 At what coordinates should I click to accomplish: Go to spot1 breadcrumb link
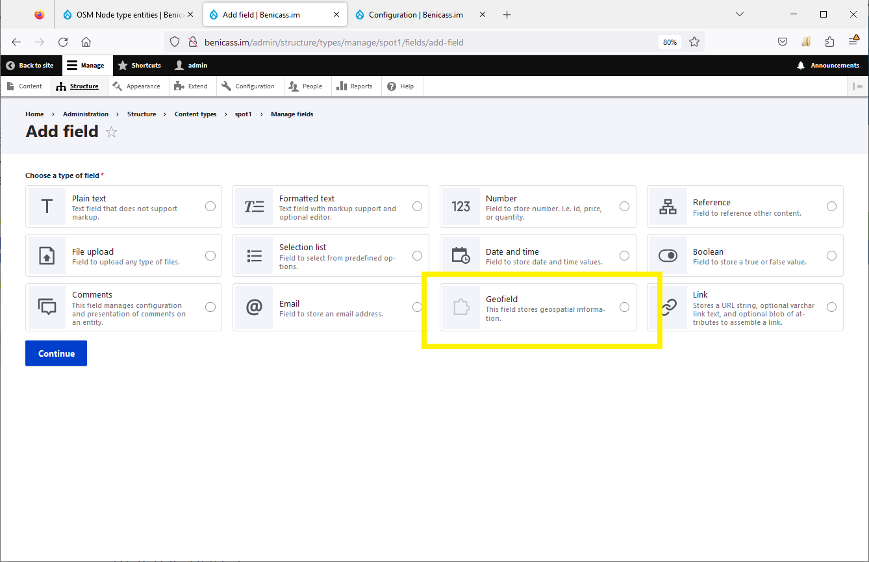pyautogui.click(x=244, y=114)
